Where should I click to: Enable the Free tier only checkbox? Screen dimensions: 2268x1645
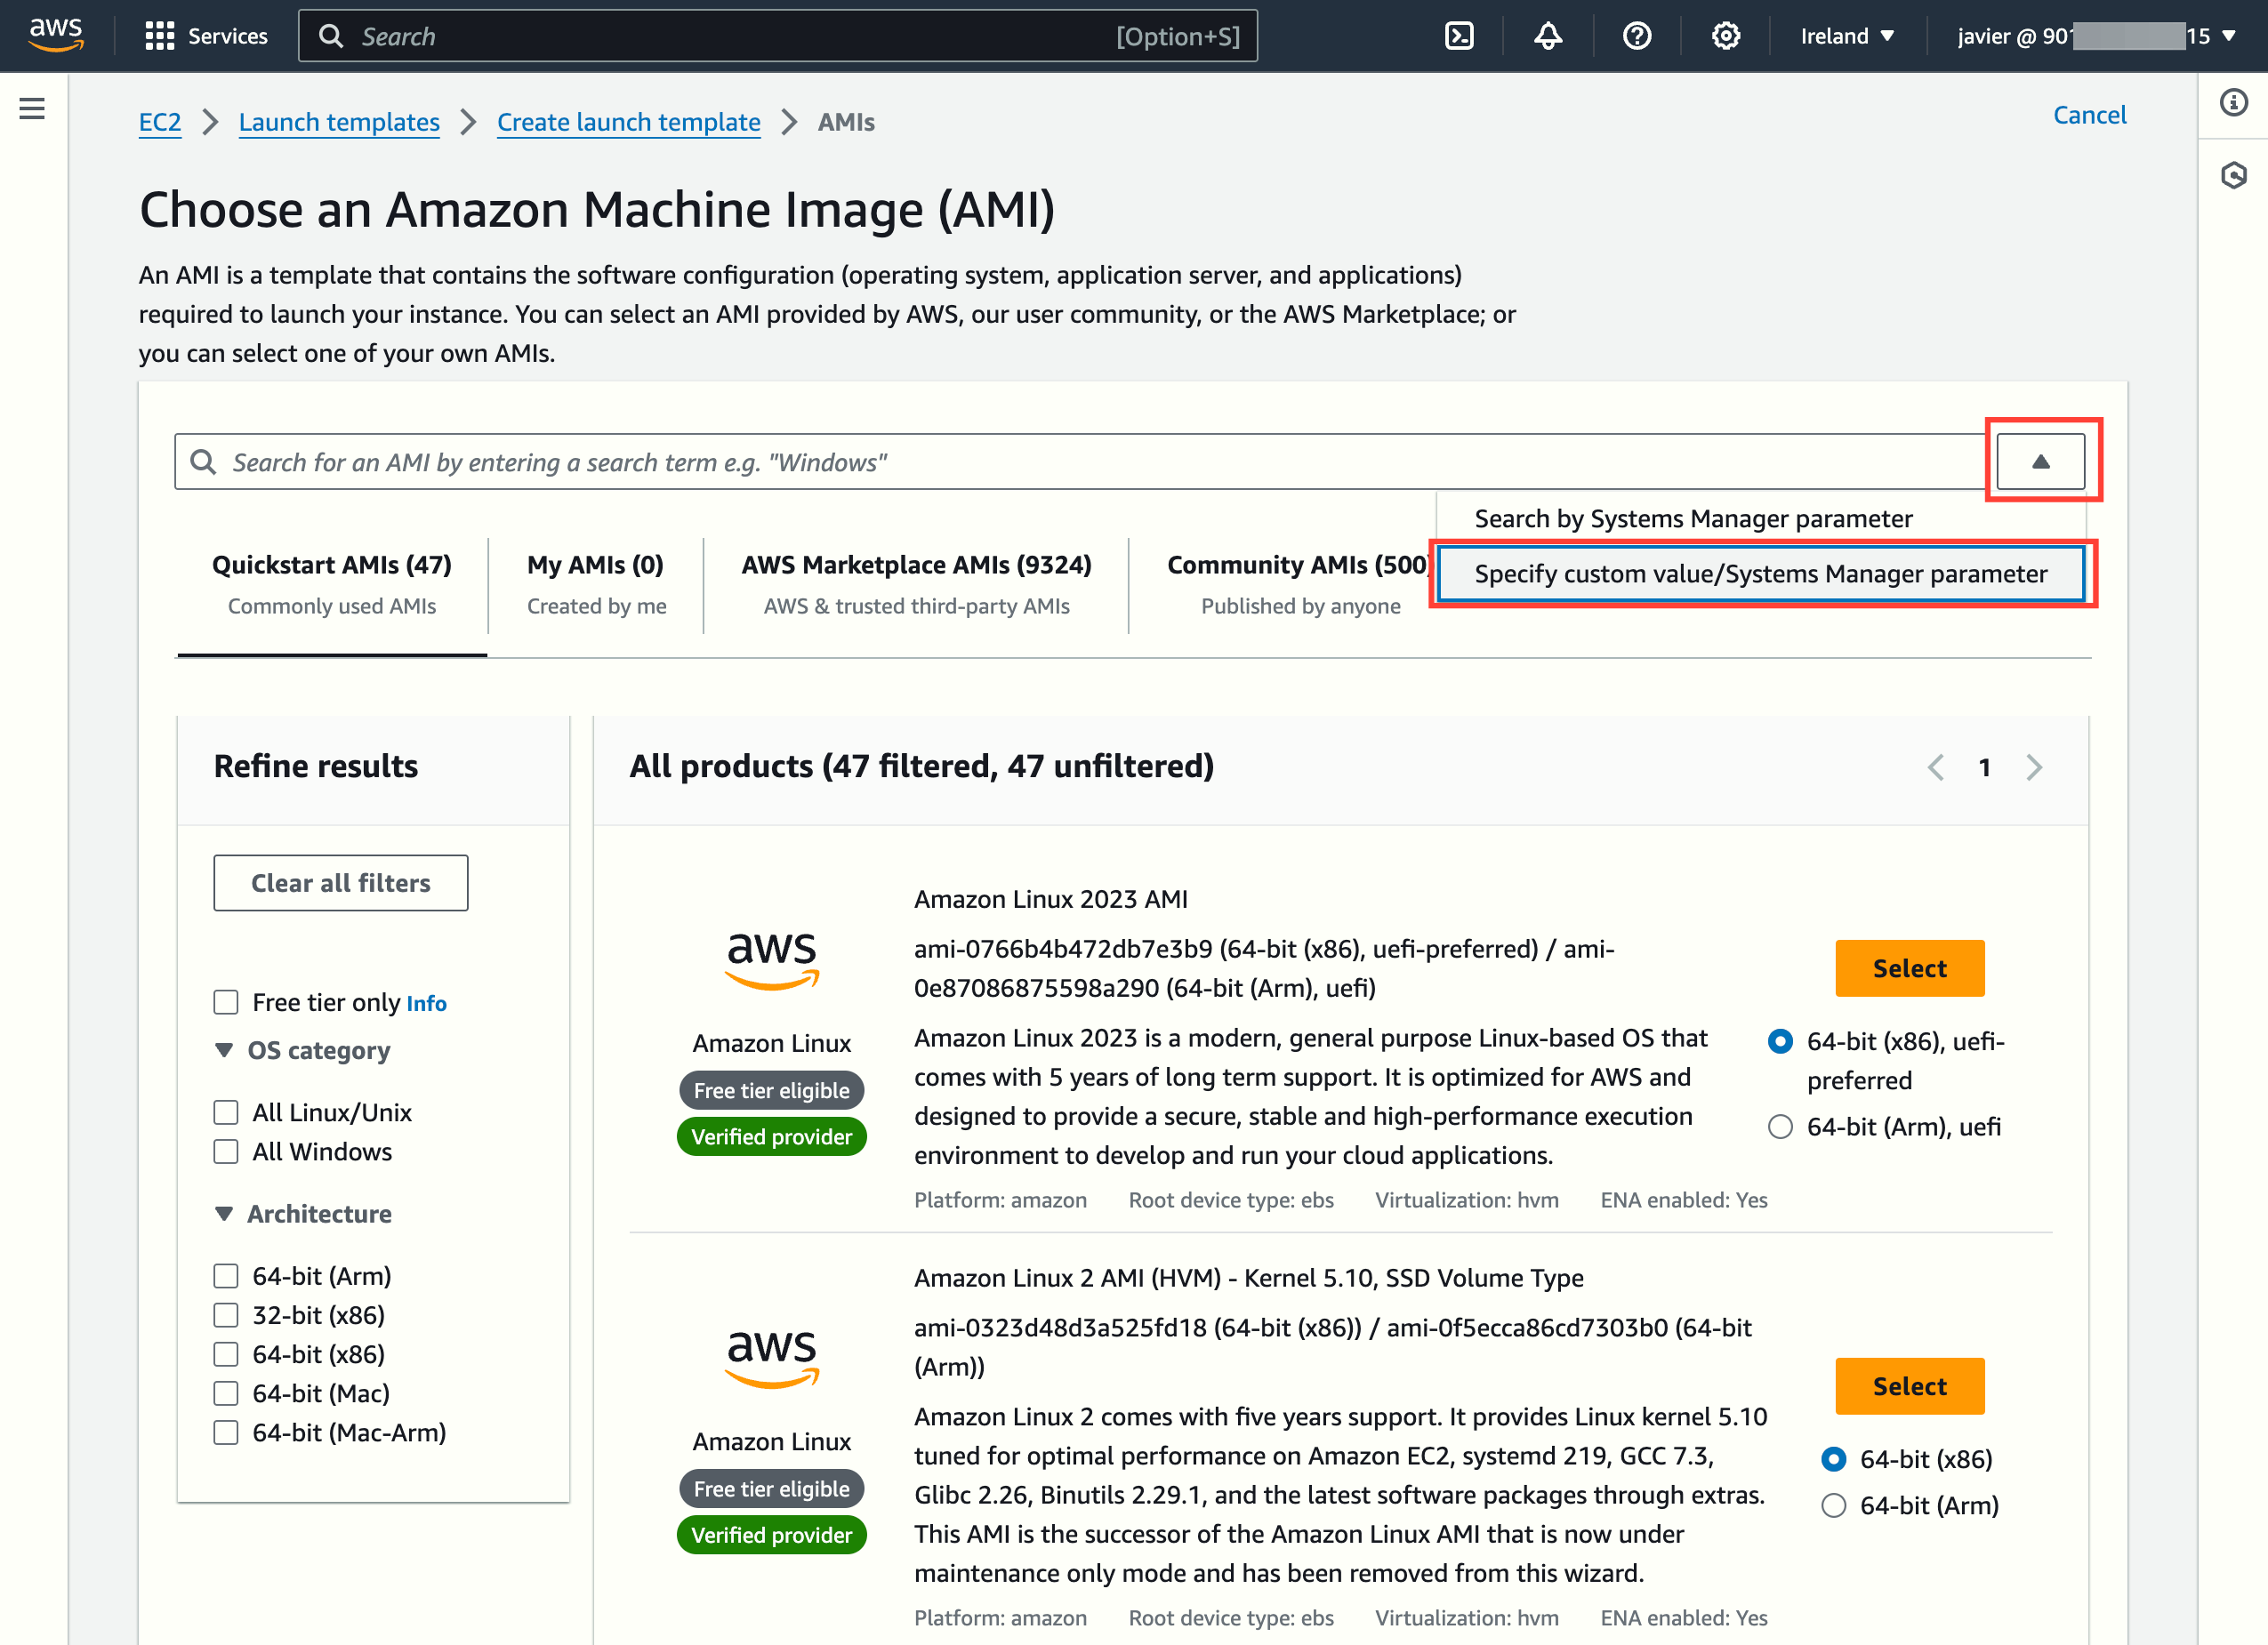[226, 1002]
